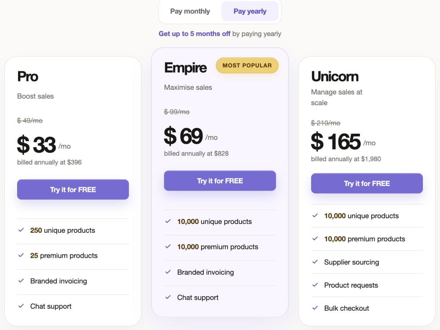This screenshot has height=330, width=440.
Task: Click the Empire plan title
Action: click(186, 68)
